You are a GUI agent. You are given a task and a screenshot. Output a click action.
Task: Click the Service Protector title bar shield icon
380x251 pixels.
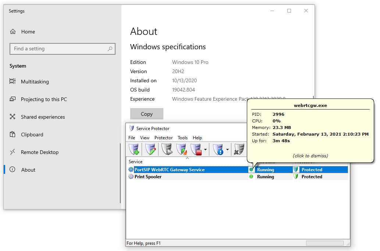[132, 128]
